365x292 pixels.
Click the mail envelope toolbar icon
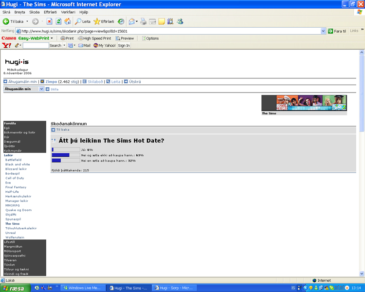132,21
